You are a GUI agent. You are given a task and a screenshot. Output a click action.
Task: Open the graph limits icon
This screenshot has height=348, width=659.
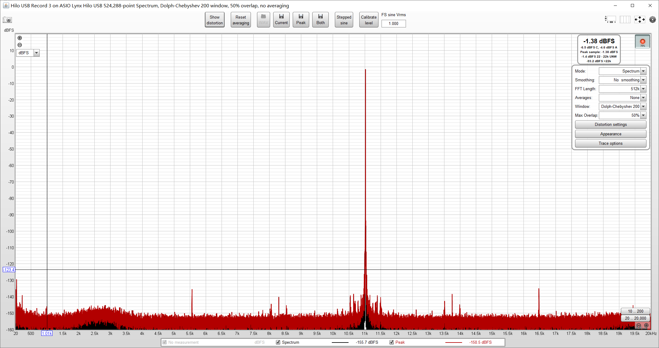point(610,20)
